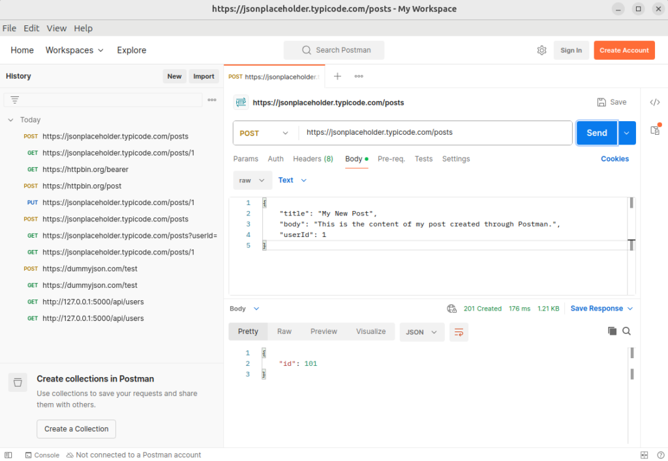Select the Pretty response view
The width and height of the screenshot is (668, 461).
point(248,331)
